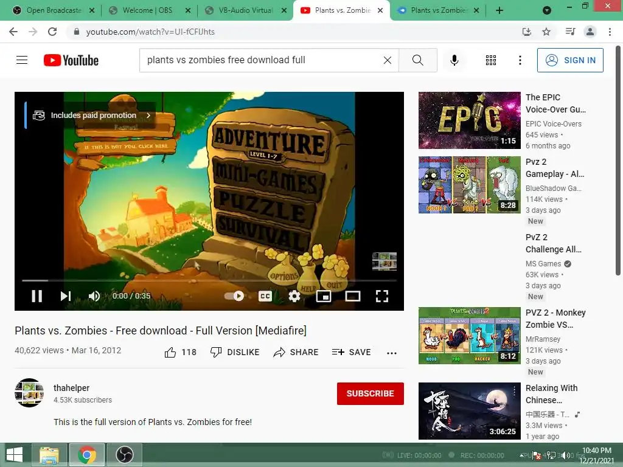Open 'PVZ 2 - Monkey Zombie VS' thumbnail
623x467 pixels.
point(469,336)
